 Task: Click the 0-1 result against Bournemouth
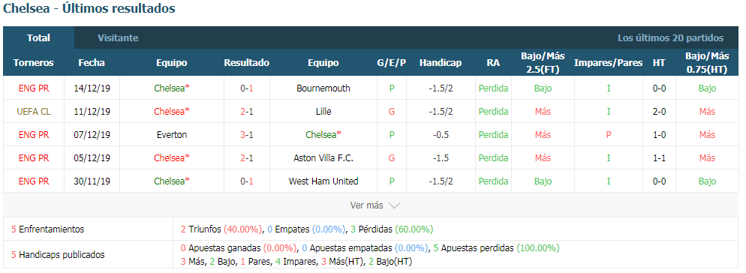point(246,88)
